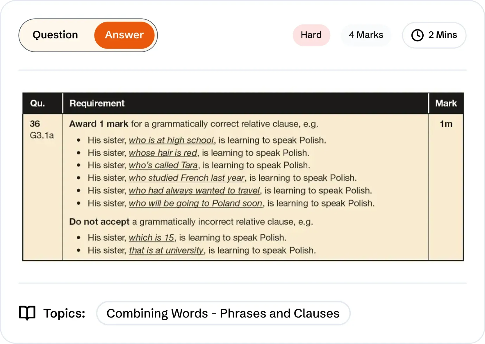Click the question number 36 cell

(x=35, y=124)
